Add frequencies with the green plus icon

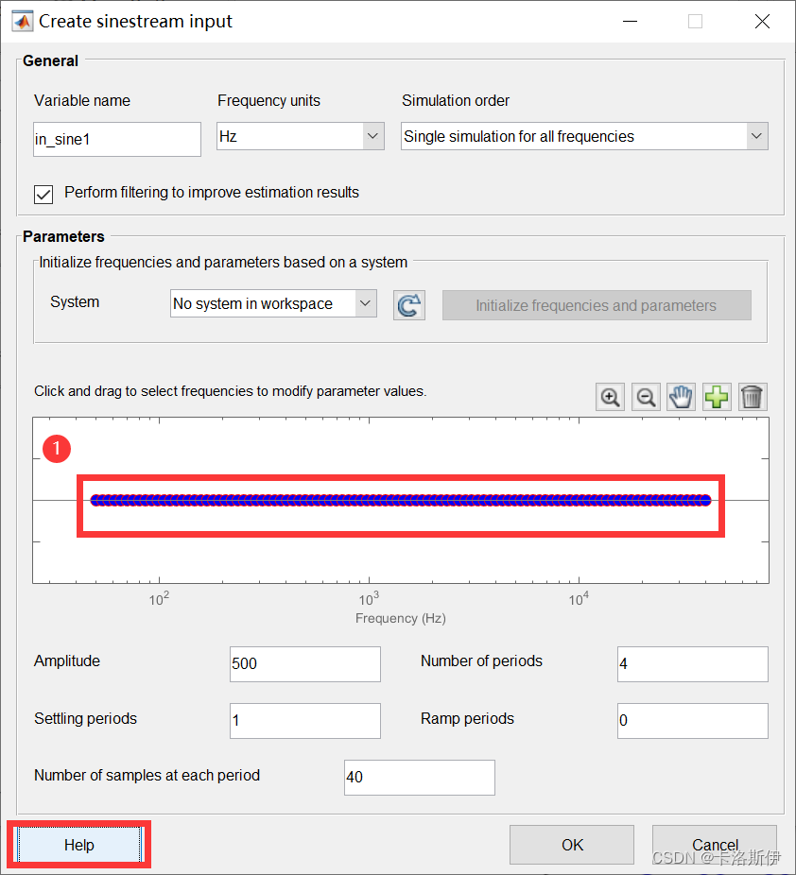717,397
